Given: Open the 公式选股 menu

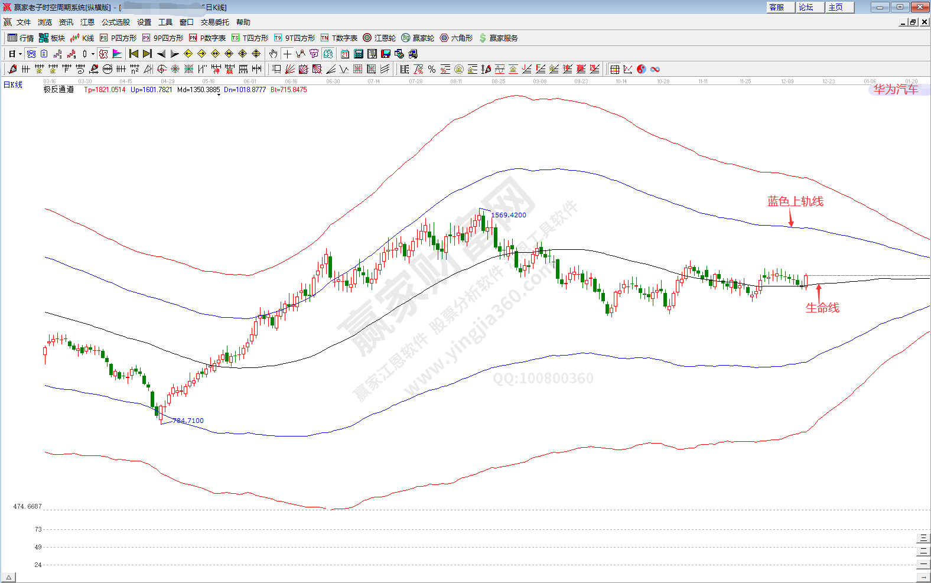Looking at the screenshot, I should coord(115,22).
